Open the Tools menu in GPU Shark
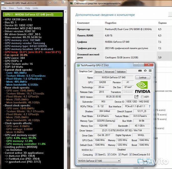 (19, 8)
